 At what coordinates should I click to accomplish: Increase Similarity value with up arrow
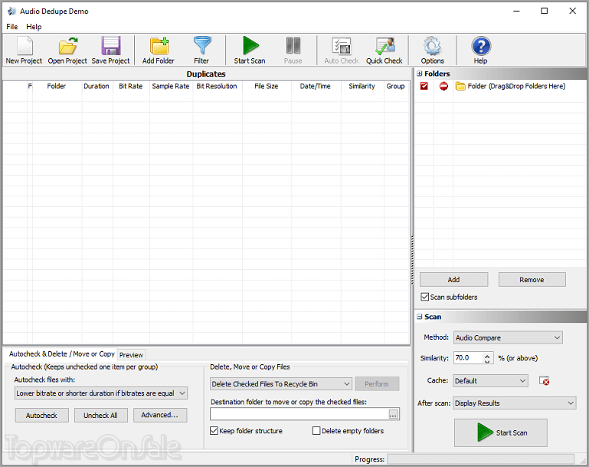click(487, 355)
